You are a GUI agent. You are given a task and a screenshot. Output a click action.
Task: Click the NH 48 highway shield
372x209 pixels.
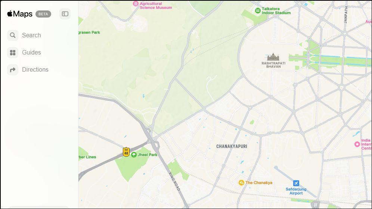coord(126,152)
